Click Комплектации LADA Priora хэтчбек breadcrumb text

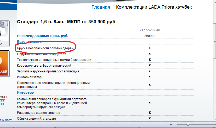click(x=154, y=7)
